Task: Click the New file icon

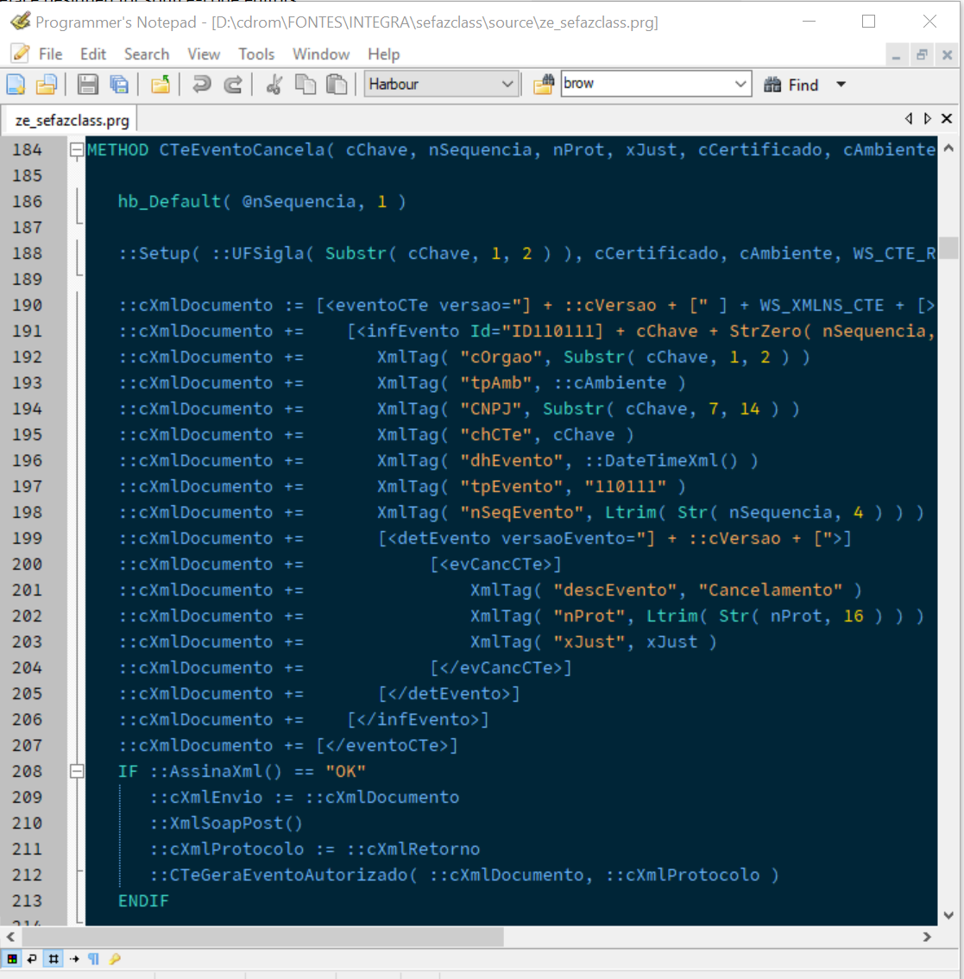Action: click(x=16, y=84)
